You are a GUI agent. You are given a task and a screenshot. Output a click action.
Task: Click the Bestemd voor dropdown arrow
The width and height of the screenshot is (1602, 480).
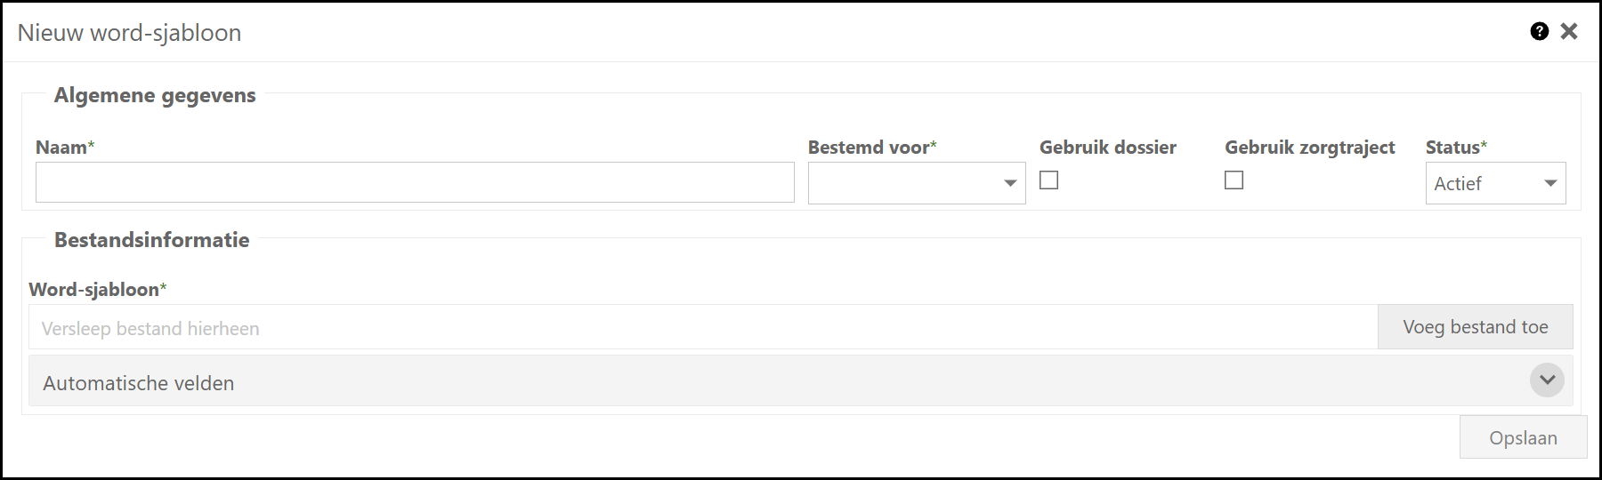click(x=1010, y=183)
